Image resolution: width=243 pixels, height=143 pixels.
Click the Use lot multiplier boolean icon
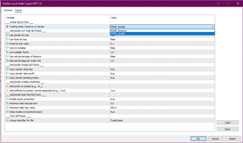coord(7,48)
